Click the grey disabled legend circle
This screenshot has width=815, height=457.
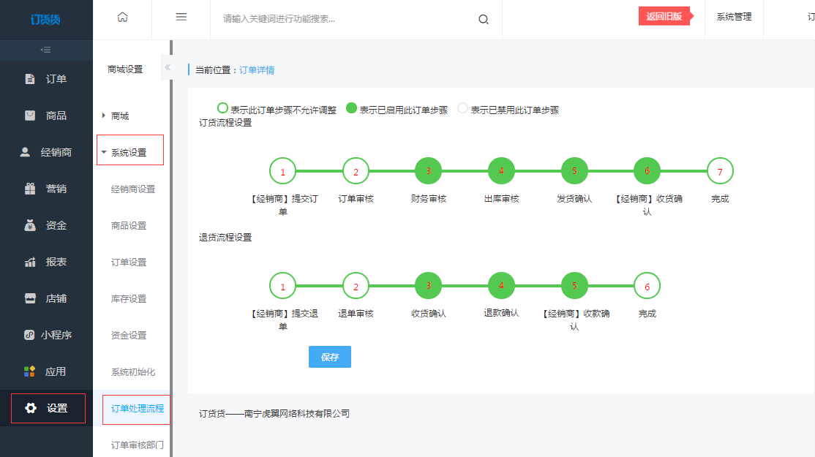click(462, 108)
